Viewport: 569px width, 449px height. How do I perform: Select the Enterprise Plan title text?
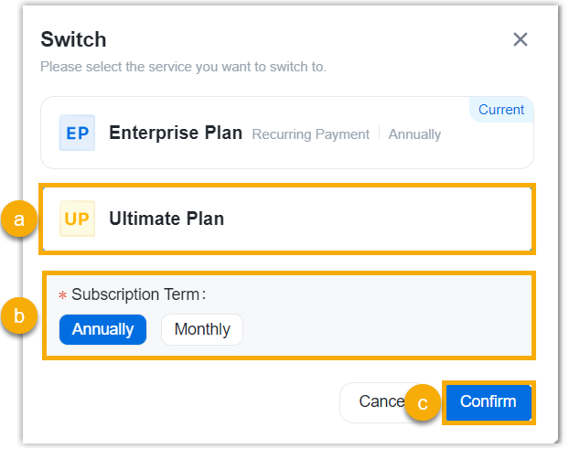(176, 133)
